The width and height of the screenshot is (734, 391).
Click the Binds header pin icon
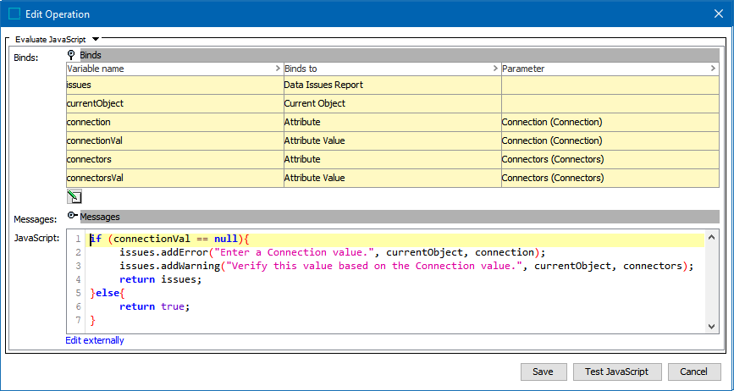[x=72, y=54]
